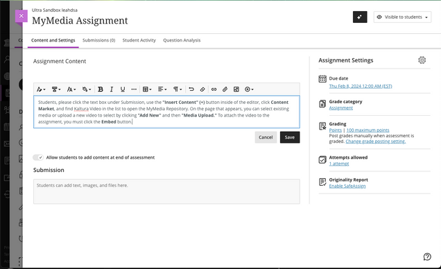Open the font family dropdown
441x269 pixels.
tap(56, 89)
